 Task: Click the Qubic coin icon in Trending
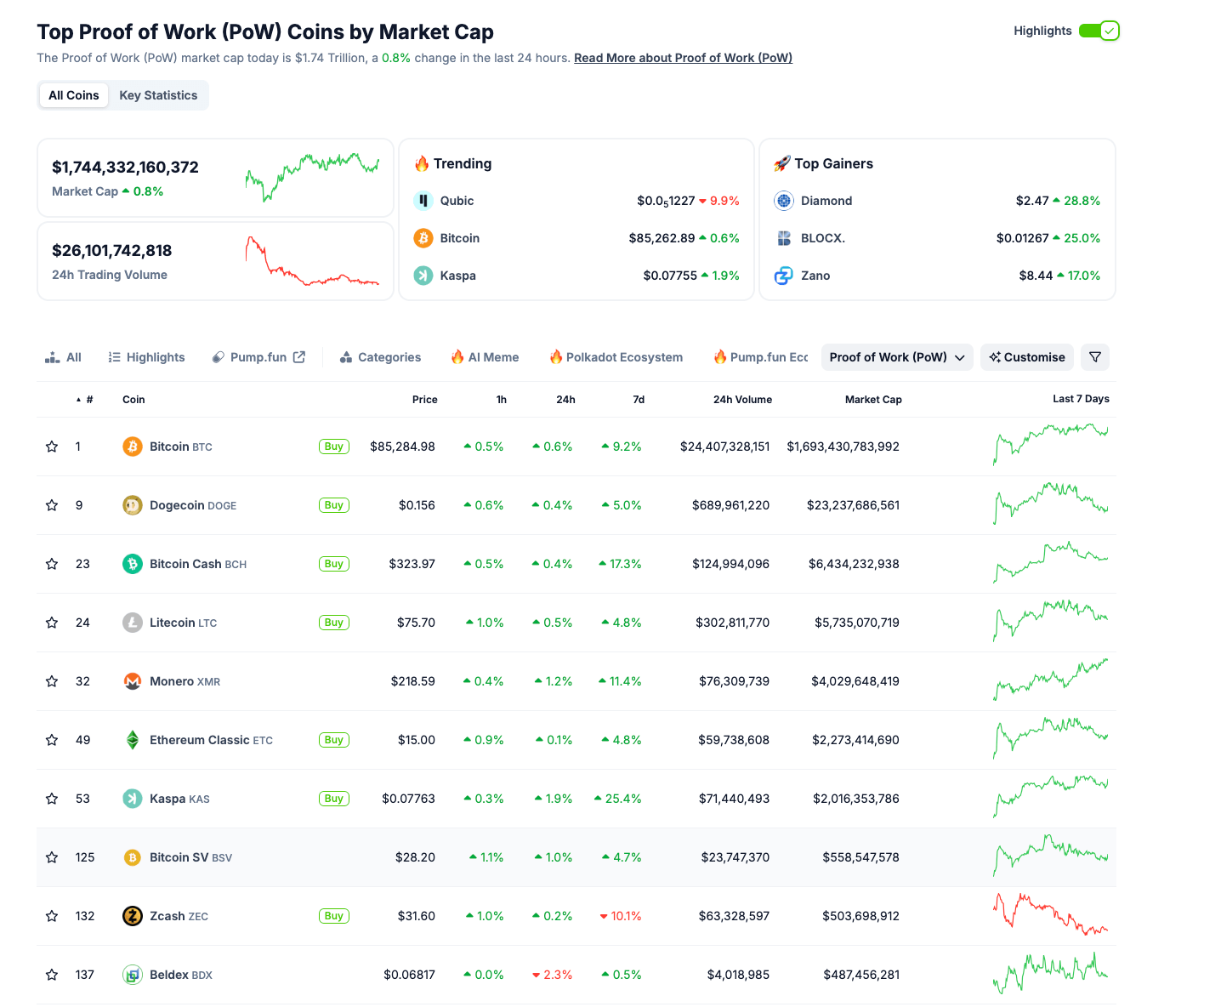click(423, 200)
